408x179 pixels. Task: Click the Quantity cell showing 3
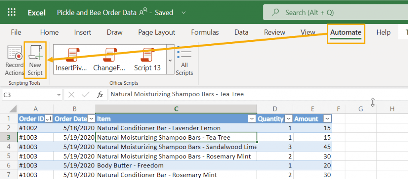click(275, 147)
